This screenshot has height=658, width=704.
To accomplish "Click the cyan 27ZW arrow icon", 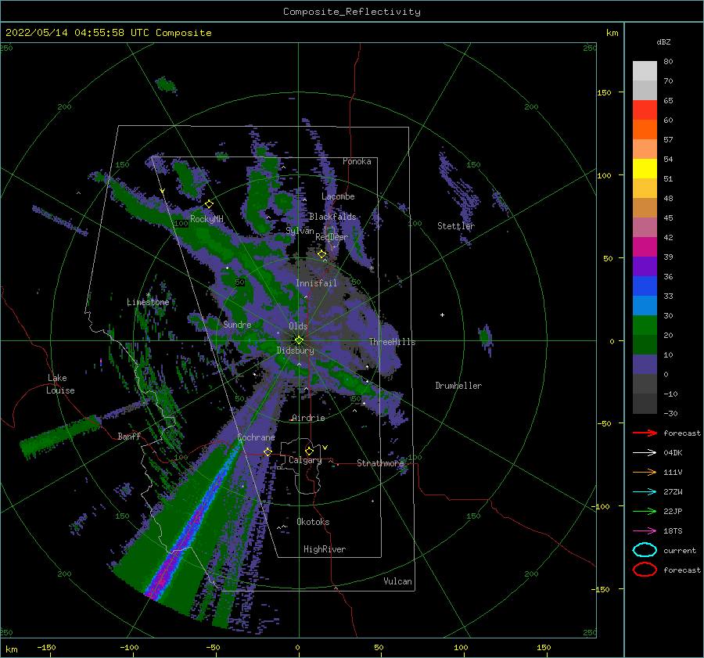I will click(645, 492).
